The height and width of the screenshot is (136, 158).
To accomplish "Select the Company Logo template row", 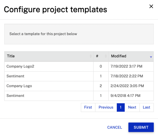I will 79,86.
